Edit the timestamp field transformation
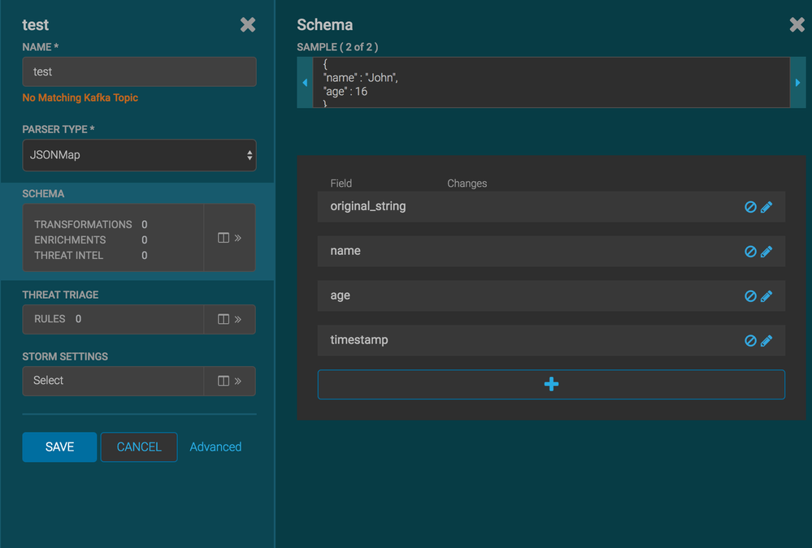 [x=766, y=340]
